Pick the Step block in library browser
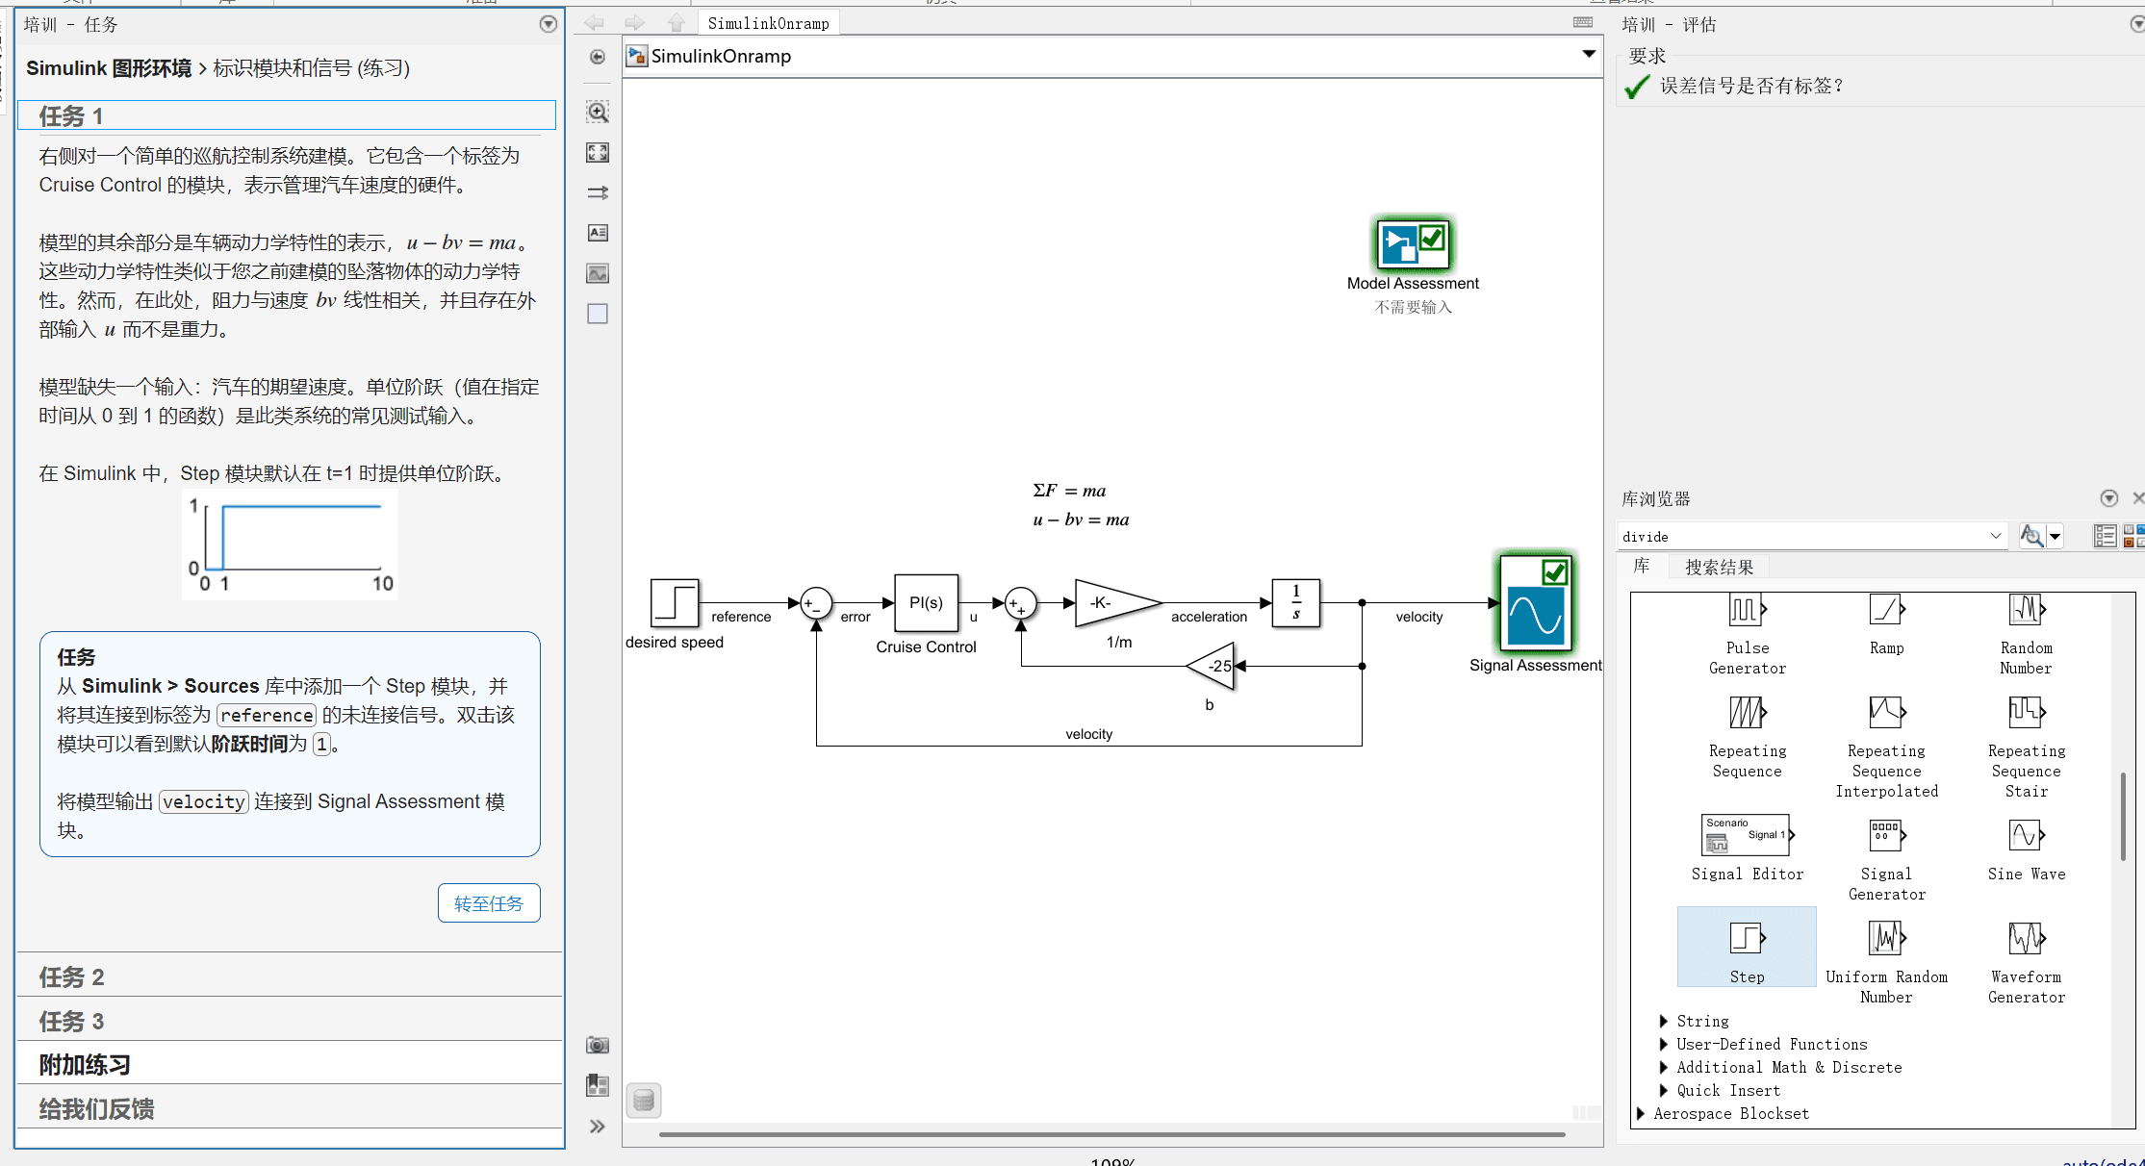Screen dimensions: 2145x1166 1748,949
